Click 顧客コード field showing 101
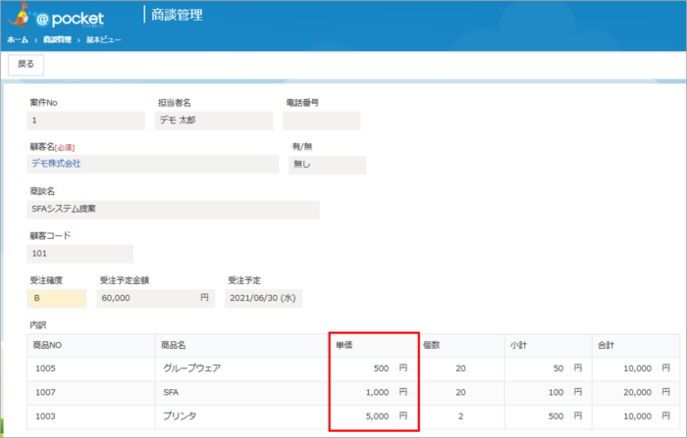Viewport: 687px width, 438px height. (80, 254)
